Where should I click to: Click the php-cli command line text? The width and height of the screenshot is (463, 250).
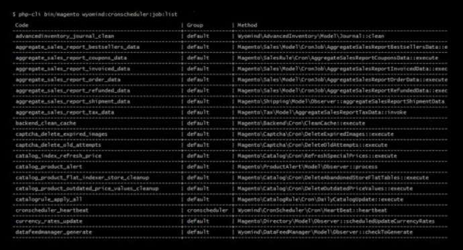point(95,14)
